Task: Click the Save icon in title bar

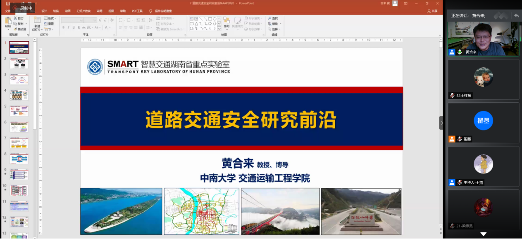Action: click(x=8, y=3)
